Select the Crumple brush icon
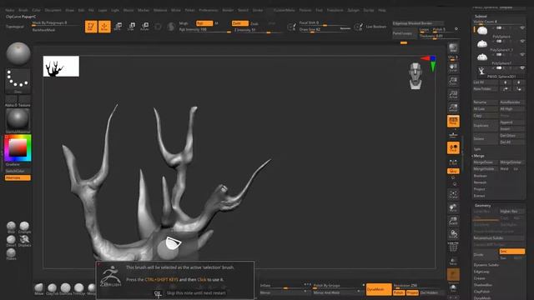534x300 pixels. click(24, 227)
